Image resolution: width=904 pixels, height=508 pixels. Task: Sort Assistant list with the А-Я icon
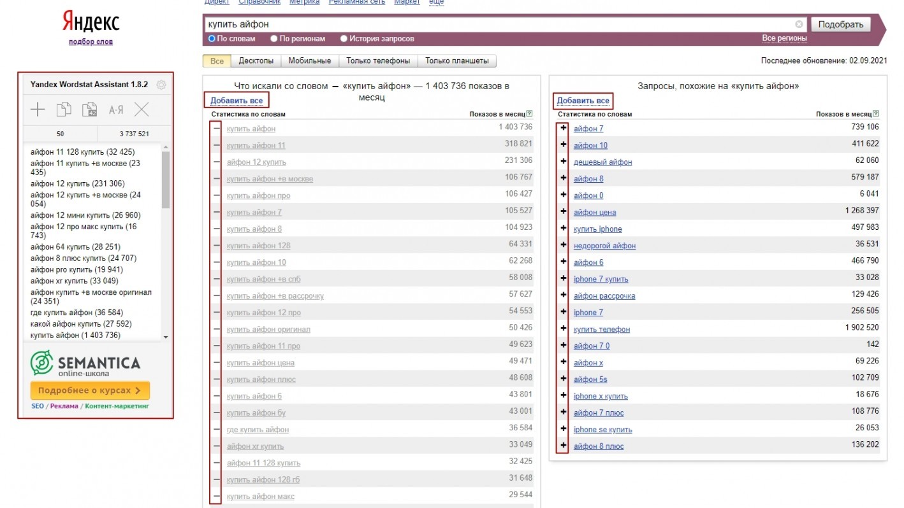coord(116,109)
